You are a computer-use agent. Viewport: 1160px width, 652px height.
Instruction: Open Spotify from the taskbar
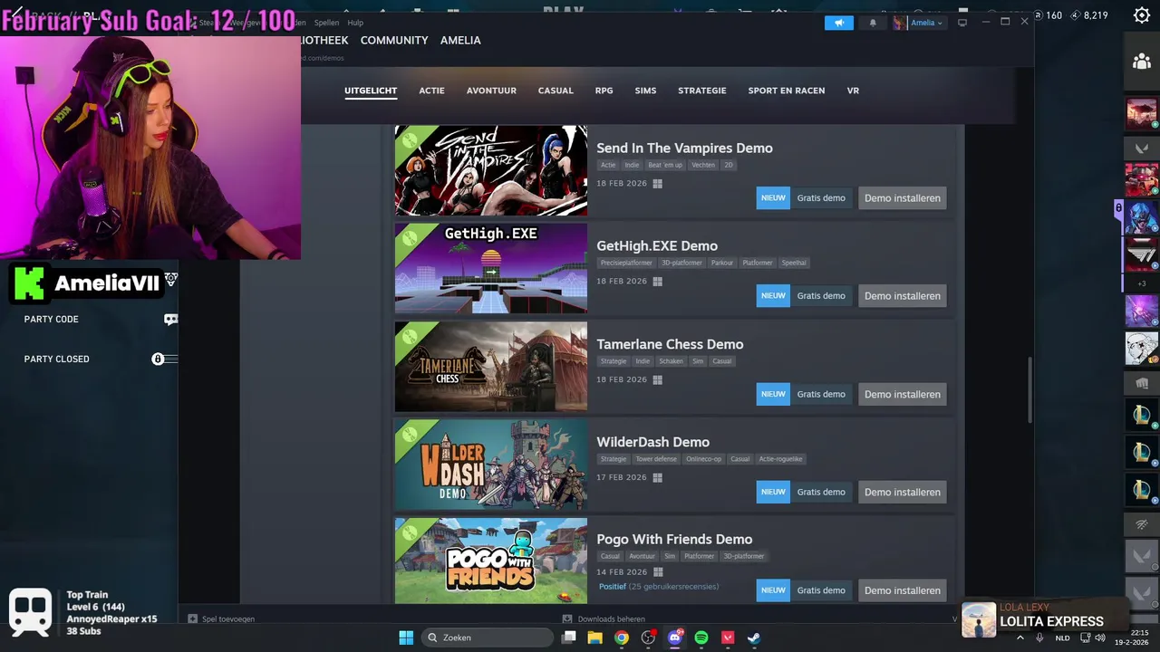click(x=701, y=638)
